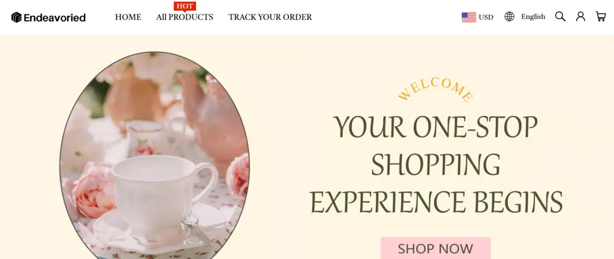This screenshot has height=259, width=614.
Task: Open the English language selector
Action: pyautogui.click(x=533, y=17)
